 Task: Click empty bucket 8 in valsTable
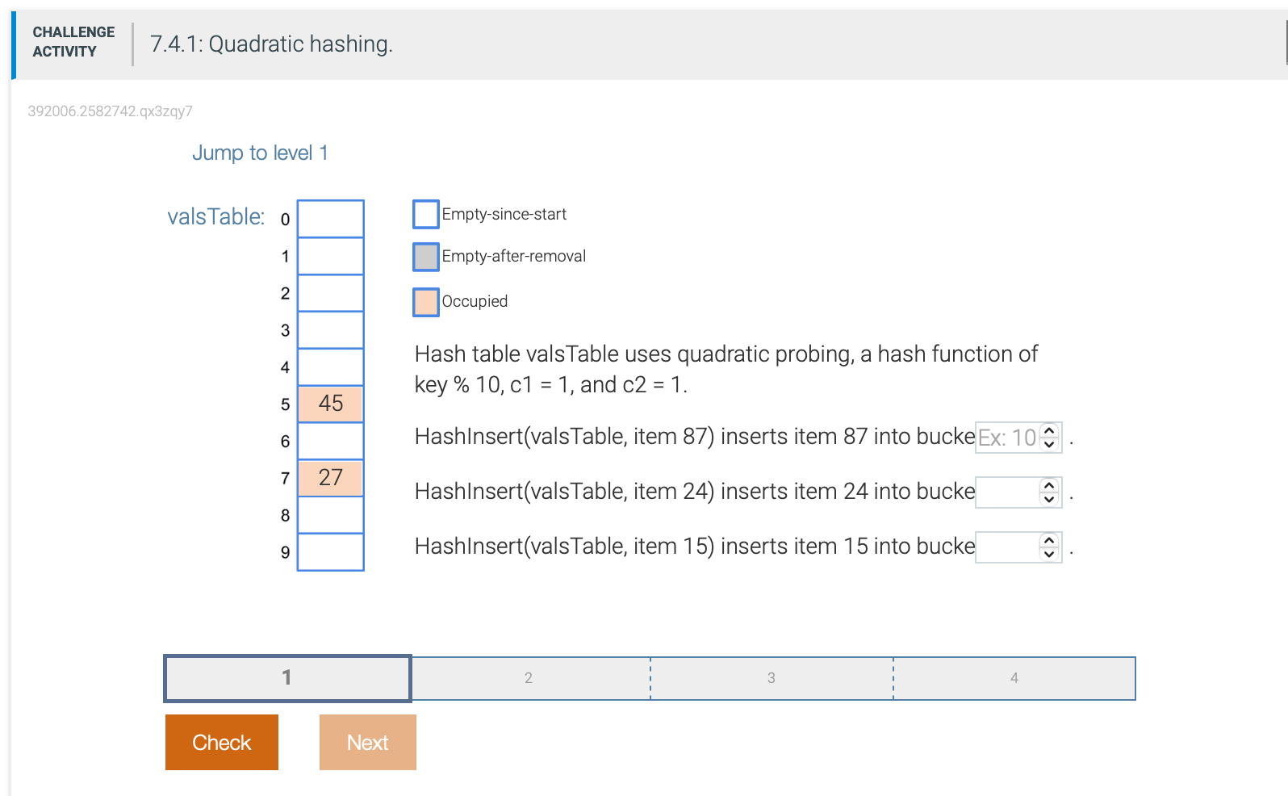coord(331,515)
